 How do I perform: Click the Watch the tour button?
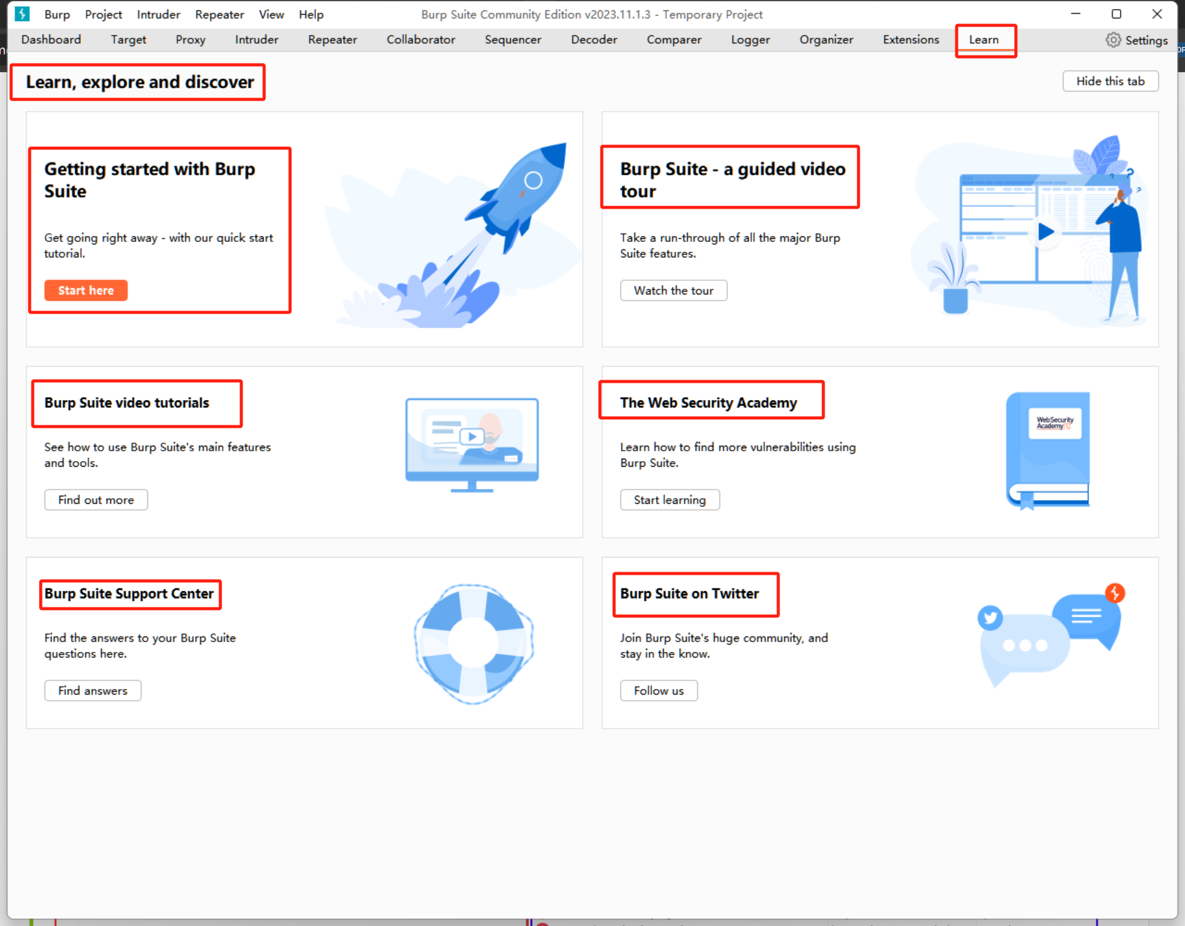(673, 290)
